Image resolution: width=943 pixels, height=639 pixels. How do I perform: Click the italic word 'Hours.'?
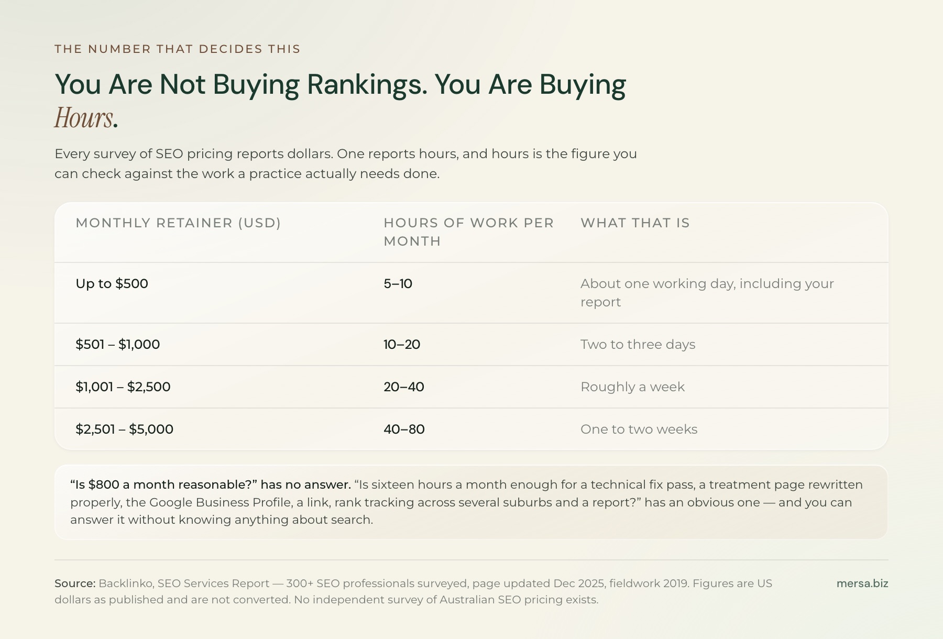[86, 118]
